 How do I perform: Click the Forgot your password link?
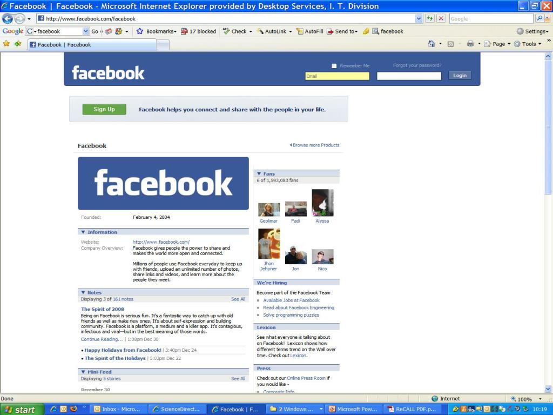tap(417, 65)
